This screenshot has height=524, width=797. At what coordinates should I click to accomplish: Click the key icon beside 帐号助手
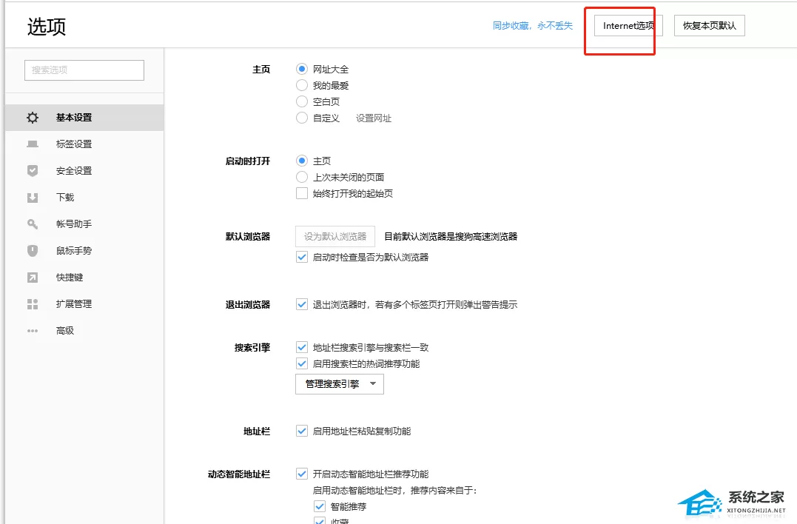33,224
